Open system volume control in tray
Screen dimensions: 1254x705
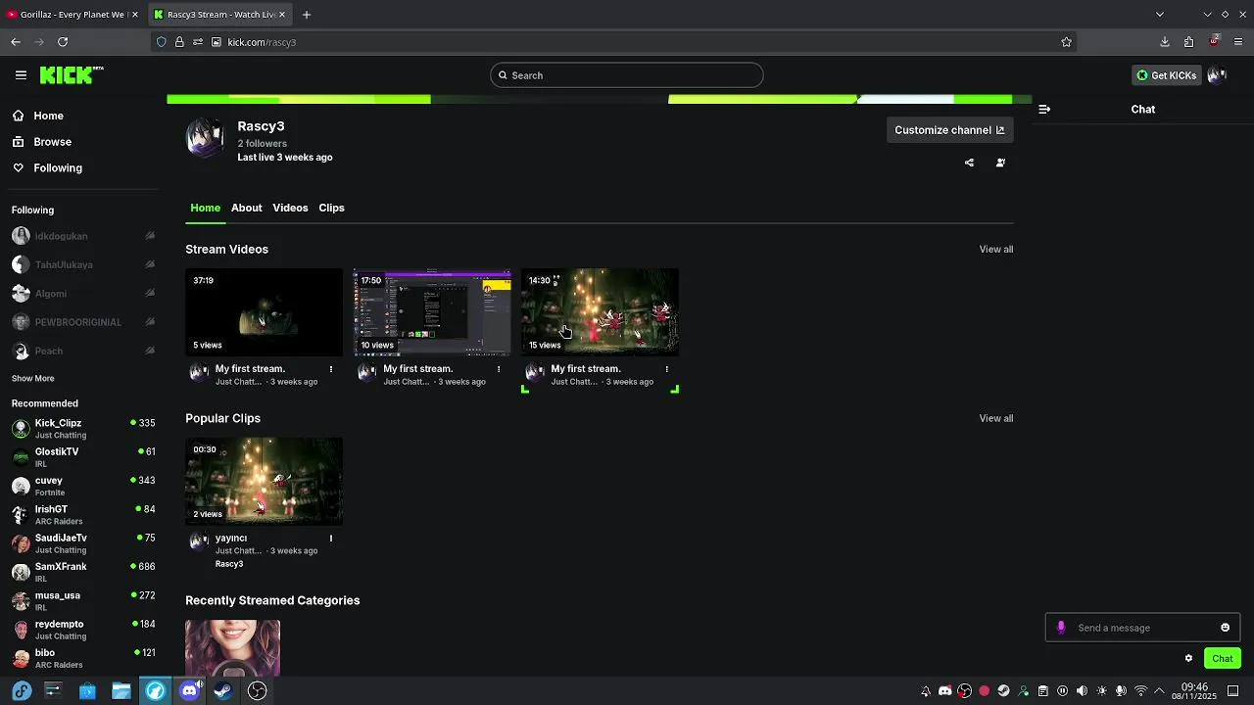pos(1082,690)
